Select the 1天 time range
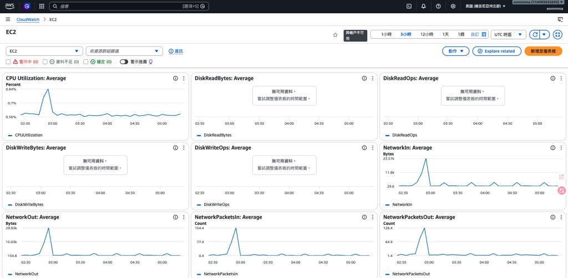The image size is (568, 278). (x=445, y=34)
